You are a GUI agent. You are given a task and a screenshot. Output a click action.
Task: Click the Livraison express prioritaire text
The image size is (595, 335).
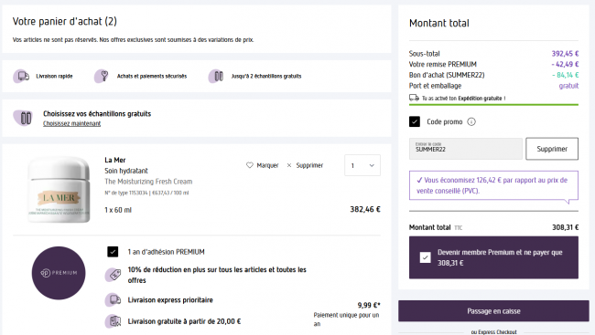click(170, 300)
